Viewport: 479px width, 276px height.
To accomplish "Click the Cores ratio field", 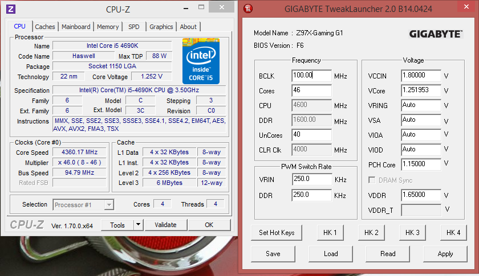I will pos(311,90).
